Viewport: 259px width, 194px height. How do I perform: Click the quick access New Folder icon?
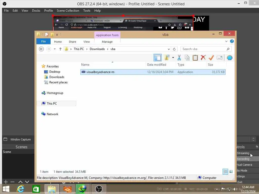pos(52,34)
